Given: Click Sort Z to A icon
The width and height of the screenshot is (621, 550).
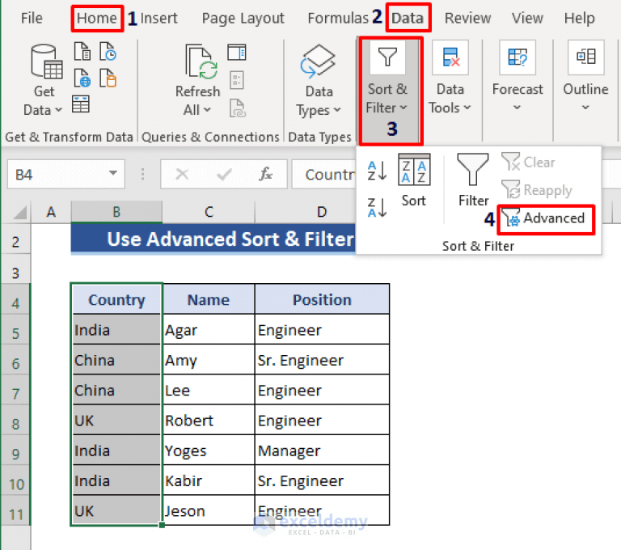Looking at the screenshot, I should pos(377,207).
